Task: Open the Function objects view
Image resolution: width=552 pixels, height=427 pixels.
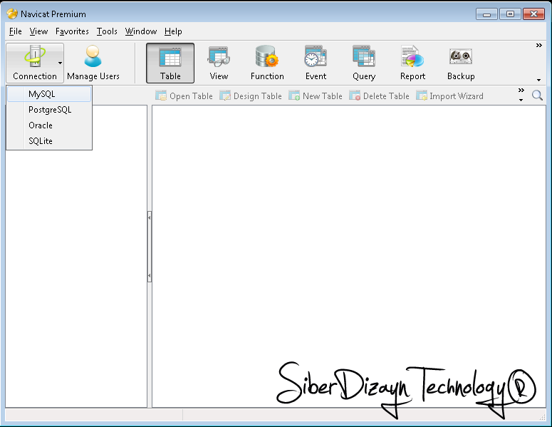Action: point(267,63)
